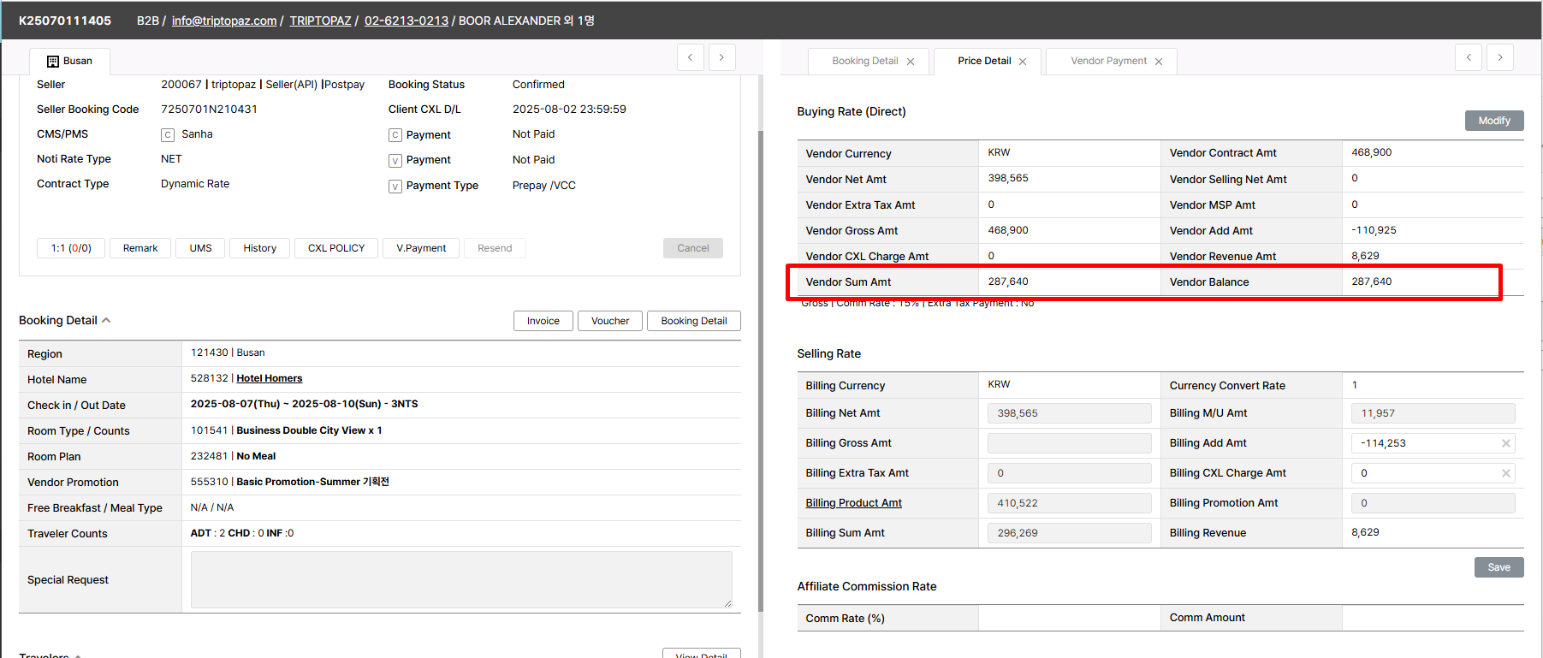Collapse the Booking Detail section
This screenshot has width=1543, height=658.
(x=106, y=320)
